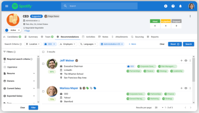Collapse Required search criteria section
The width and height of the screenshot is (199, 113).
pos(4,62)
